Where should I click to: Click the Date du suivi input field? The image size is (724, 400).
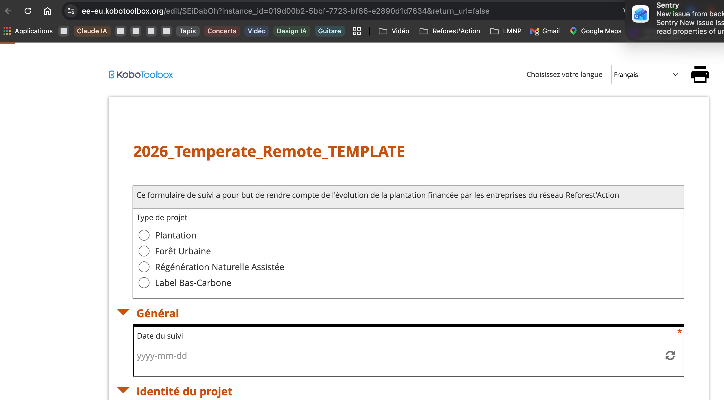tap(393, 355)
